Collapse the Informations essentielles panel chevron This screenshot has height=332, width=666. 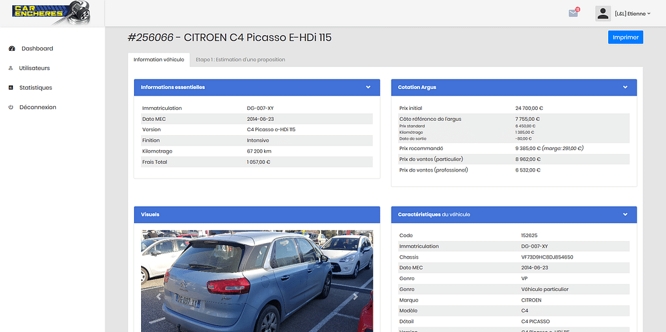click(x=368, y=87)
